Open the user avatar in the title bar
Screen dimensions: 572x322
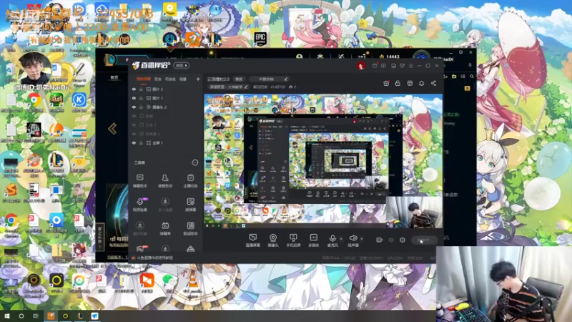pos(361,66)
